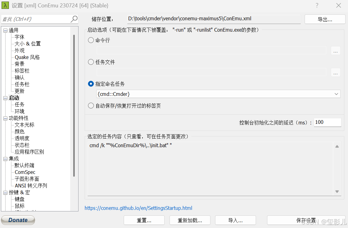The height and width of the screenshot is (228, 348).
Task: Click the 重新加载... reload button
Action: (x=190, y=220)
